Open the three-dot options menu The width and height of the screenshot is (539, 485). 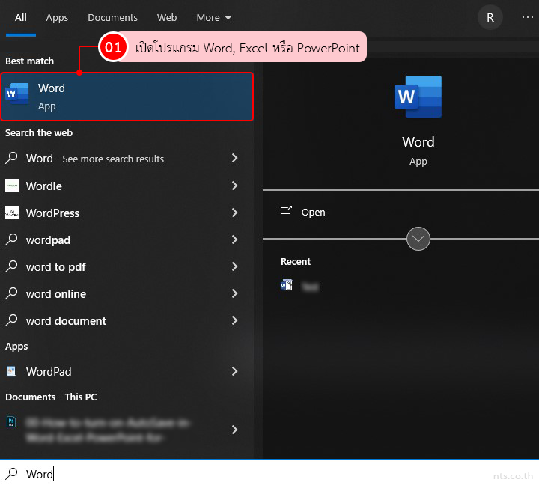tap(527, 17)
